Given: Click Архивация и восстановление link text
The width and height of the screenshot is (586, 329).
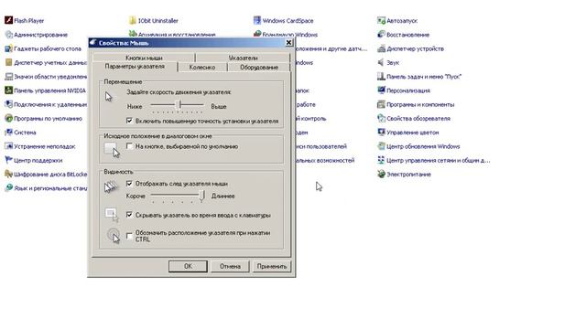Looking at the screenshot, I should click(177, 35).
